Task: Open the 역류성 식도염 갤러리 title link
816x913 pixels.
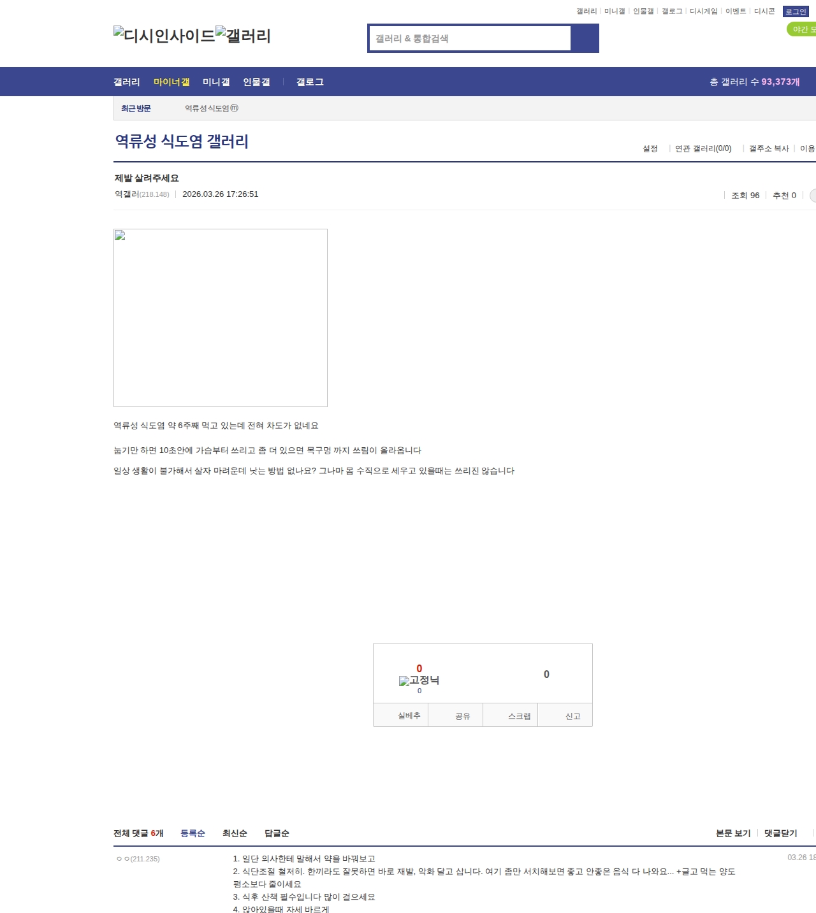Action: pyautogui.click(x=182, y=141)
